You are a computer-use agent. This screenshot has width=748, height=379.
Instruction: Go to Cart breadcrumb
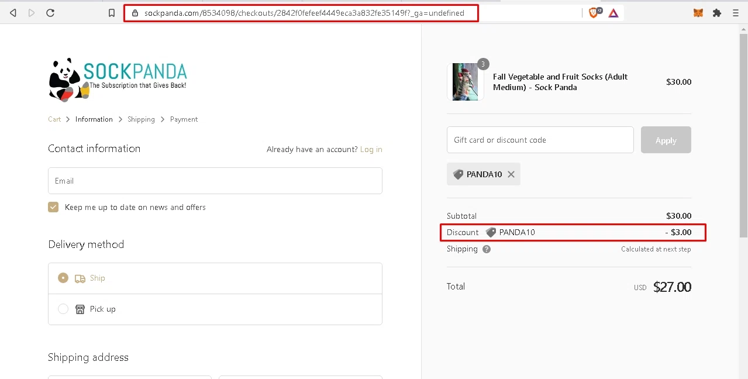54,119
